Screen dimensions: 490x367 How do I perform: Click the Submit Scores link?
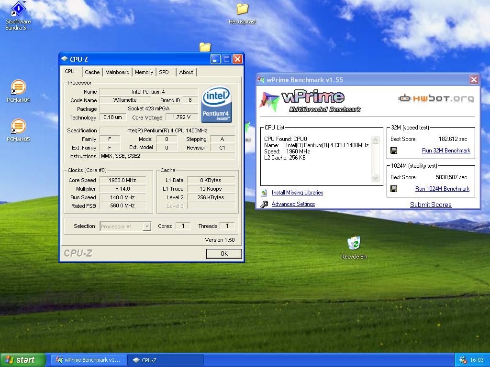431,205
